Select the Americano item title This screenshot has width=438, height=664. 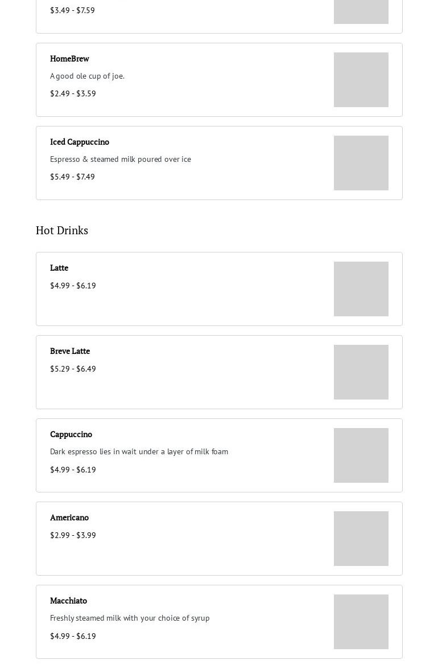69,518
